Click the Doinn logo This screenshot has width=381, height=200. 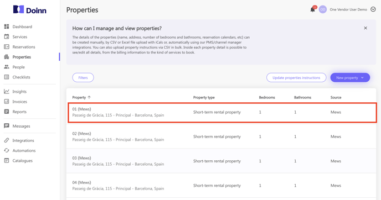coord(30,10)
